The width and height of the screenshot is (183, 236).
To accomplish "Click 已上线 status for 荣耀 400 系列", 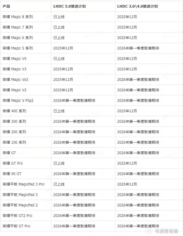I will [x=59, y=111].
